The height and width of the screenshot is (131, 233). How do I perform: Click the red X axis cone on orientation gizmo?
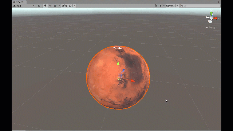click(216, 18)
